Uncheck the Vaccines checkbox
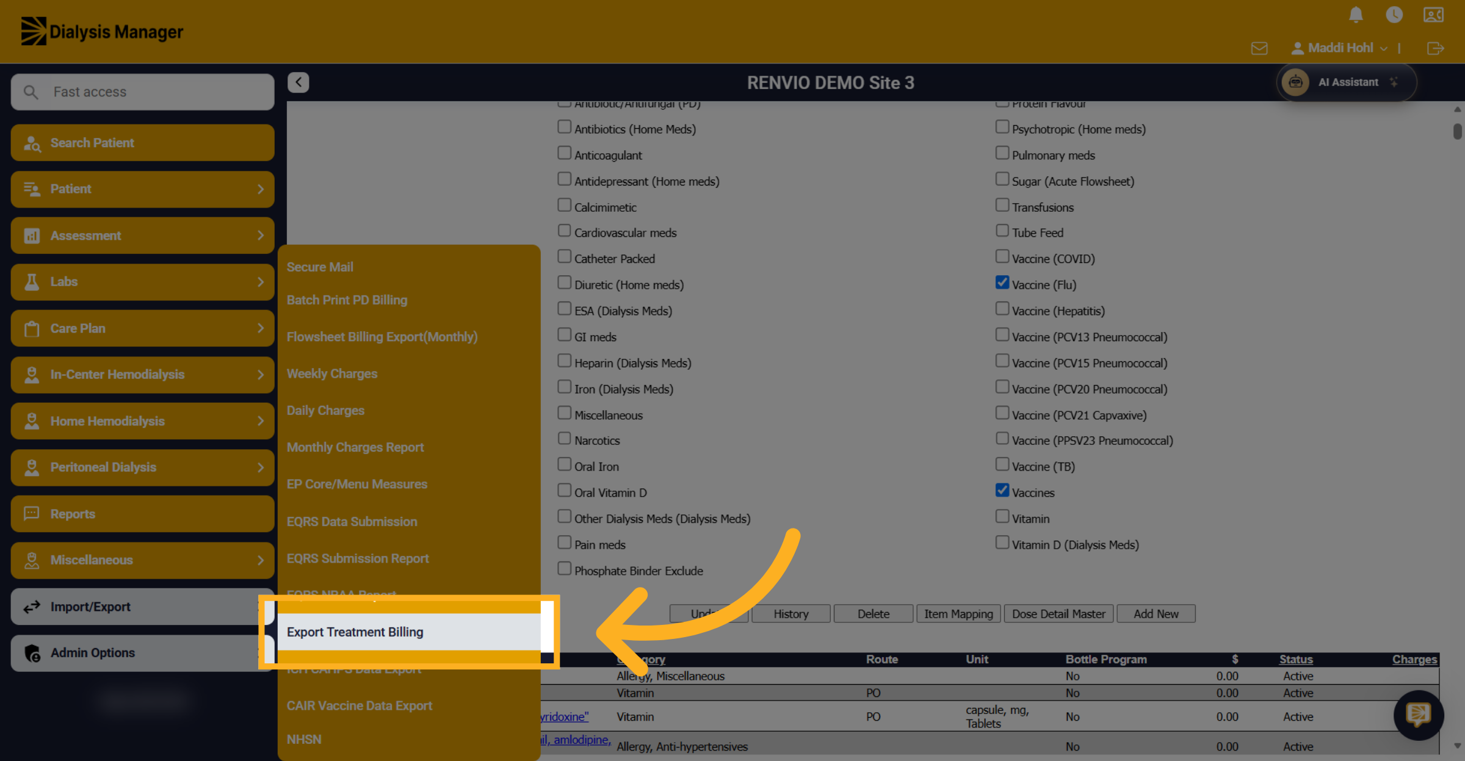1465x761 pixels. point(1002,490)
